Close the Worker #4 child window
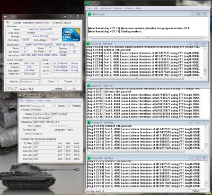The image size is (212, 195). (x=204, y=158)
